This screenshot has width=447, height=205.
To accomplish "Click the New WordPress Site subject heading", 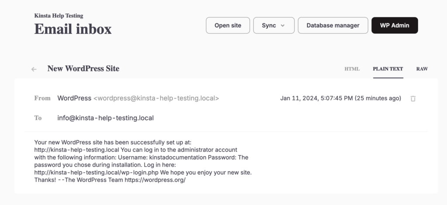I will pyautogui.click(x=83, y=68).
